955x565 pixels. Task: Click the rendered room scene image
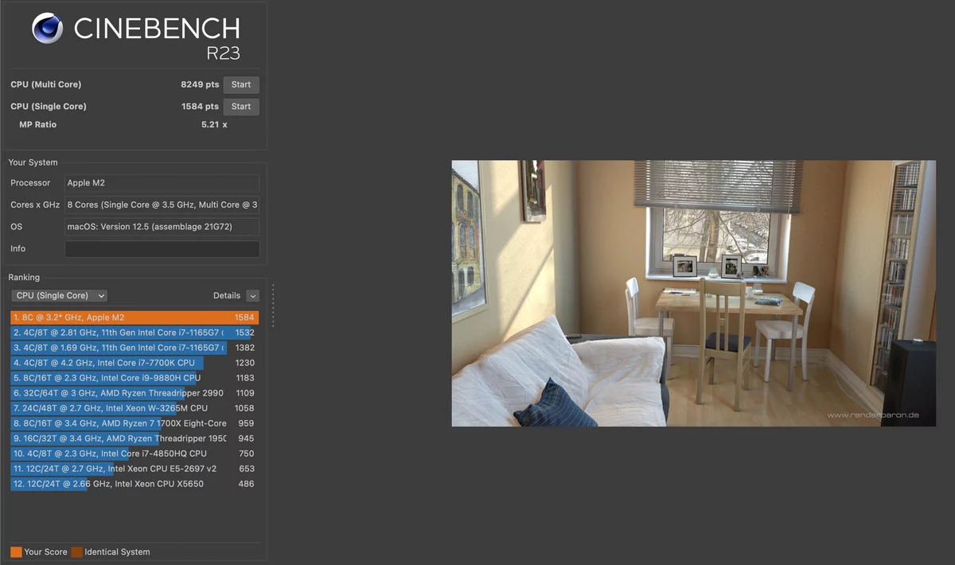[x=694, y=294]
